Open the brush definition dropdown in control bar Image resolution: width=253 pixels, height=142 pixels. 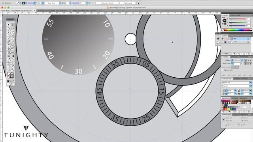click(60, 3)
